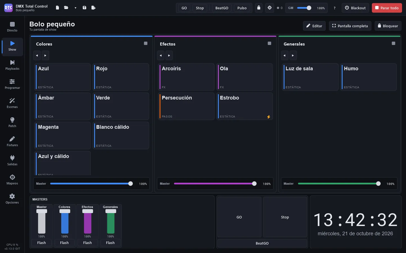Click the save-as export icon
Image resolution: width=406 pixels, height=253 pixels.
94,8
